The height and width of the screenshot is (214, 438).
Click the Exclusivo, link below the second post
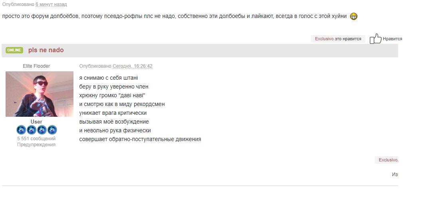(x=388, y=160)
